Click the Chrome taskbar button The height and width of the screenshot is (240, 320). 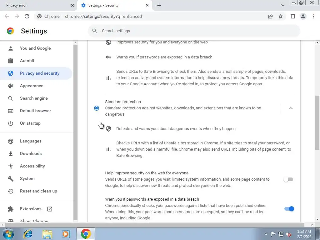click(86, 234)
